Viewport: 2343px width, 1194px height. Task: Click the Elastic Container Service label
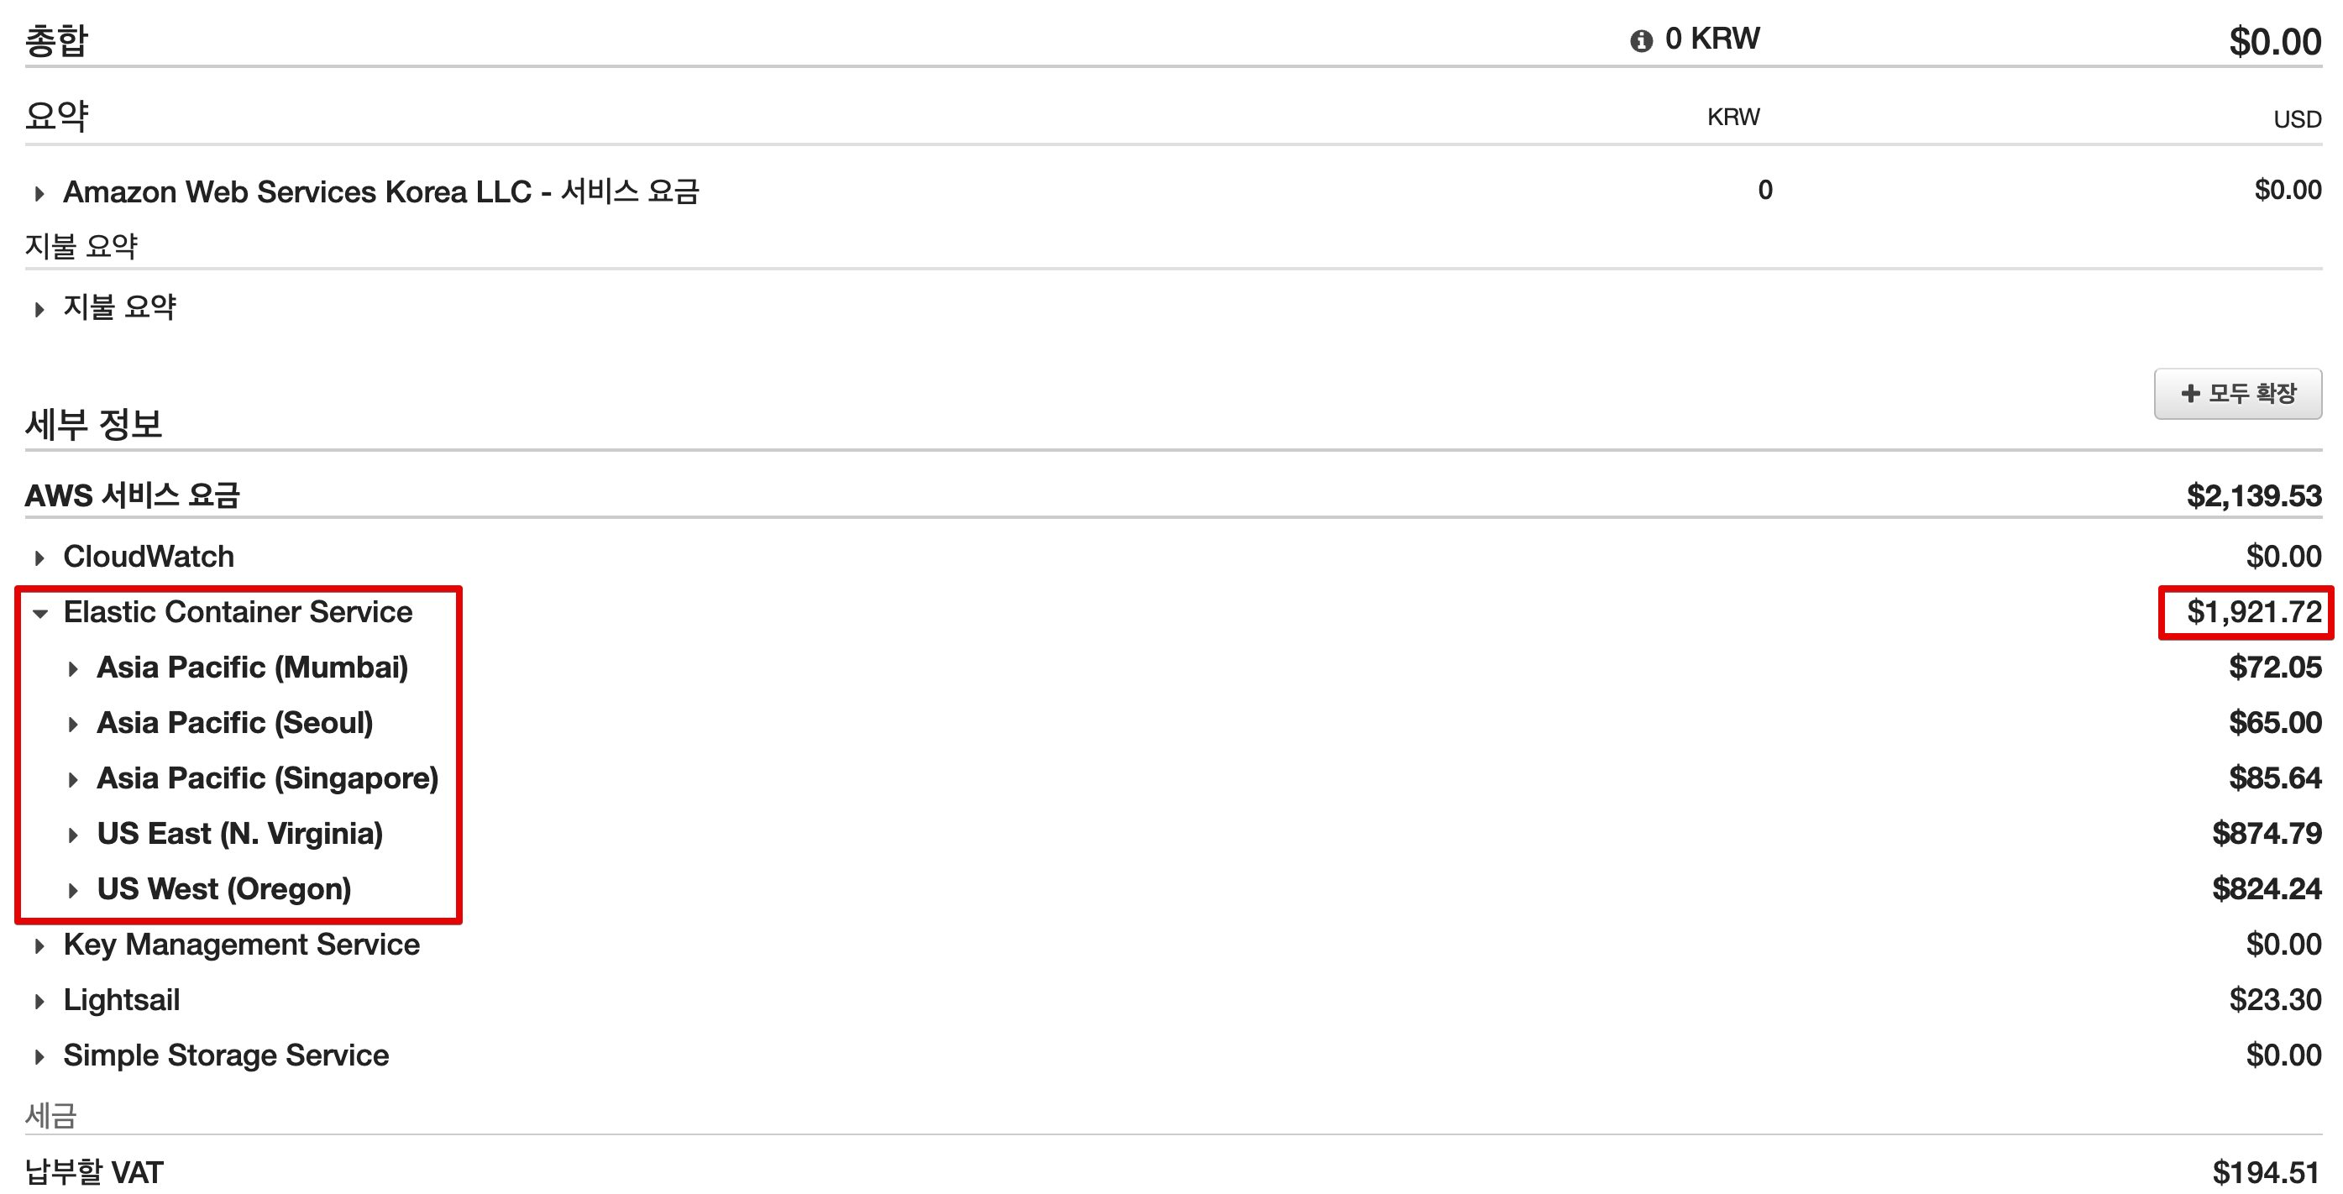point(238,612)
